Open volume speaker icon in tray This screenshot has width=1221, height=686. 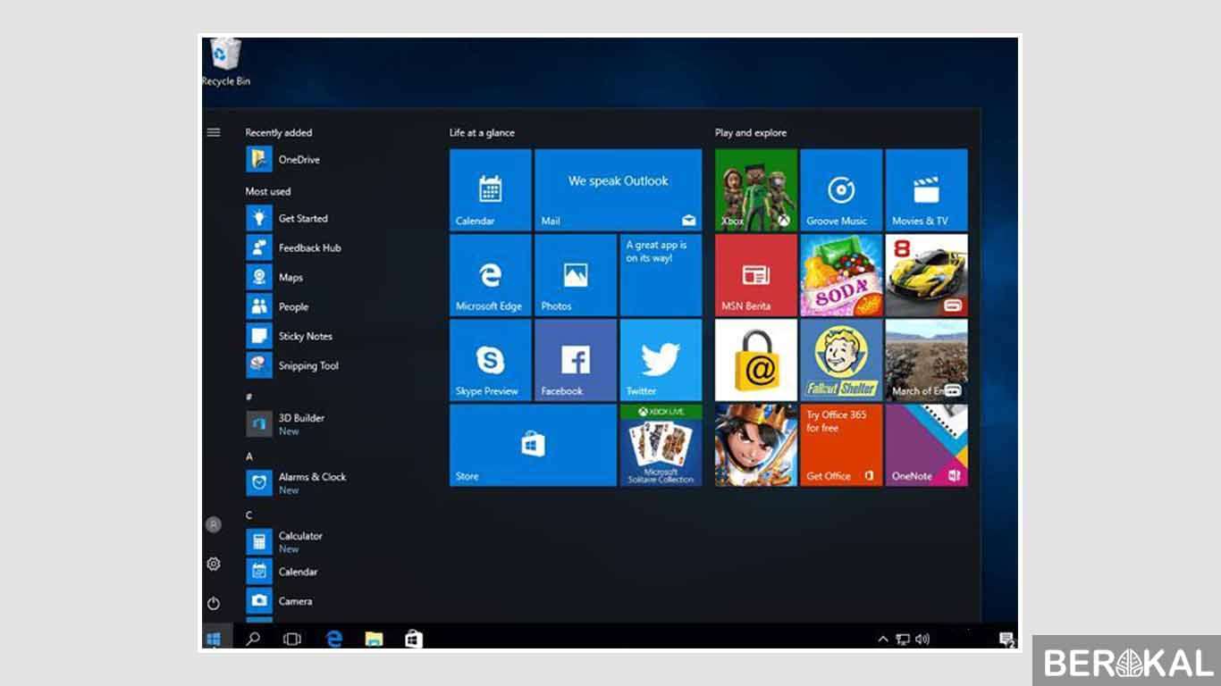(x=922, y=639)
